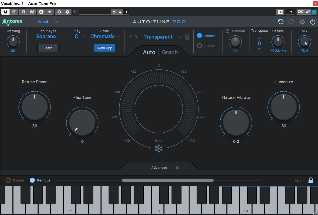Click the quick controls lock icon

[308, 12]
